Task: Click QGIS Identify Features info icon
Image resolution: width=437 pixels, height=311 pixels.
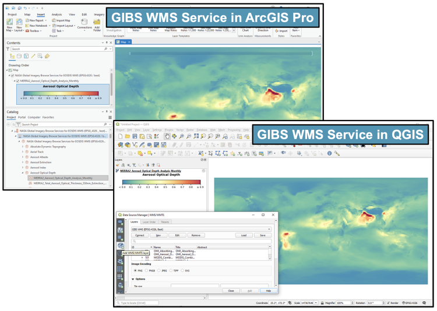Action: (329, 153)
